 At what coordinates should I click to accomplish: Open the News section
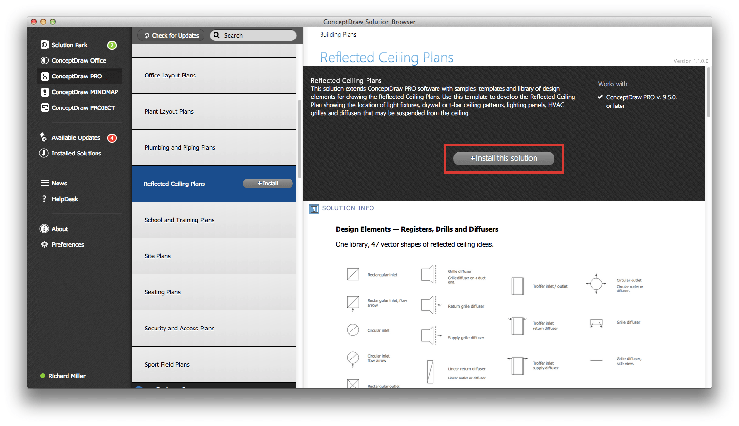tap(59, 183)
